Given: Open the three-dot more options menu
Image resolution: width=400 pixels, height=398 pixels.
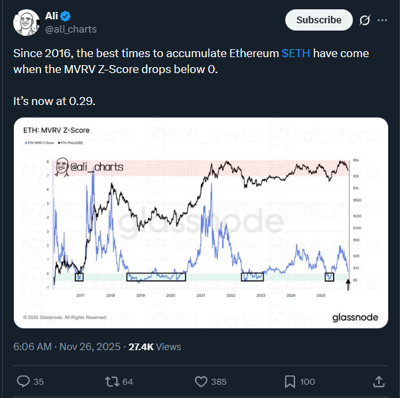Looking at the screenshot, I should tap(382, 21).
